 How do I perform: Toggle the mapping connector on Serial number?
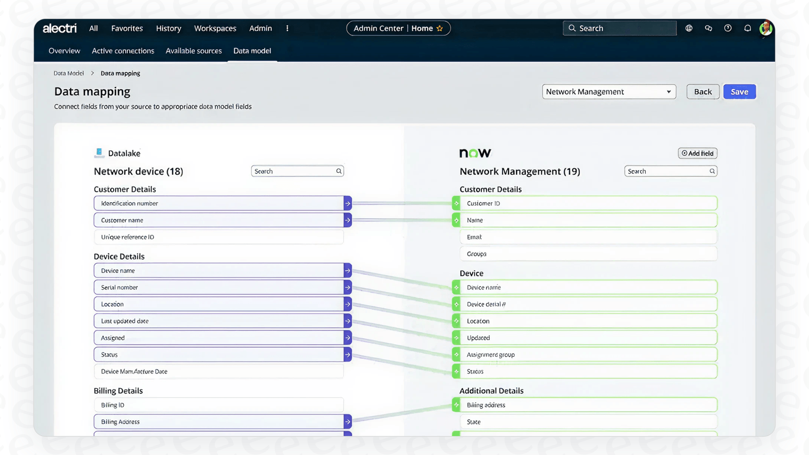(348, 287)
